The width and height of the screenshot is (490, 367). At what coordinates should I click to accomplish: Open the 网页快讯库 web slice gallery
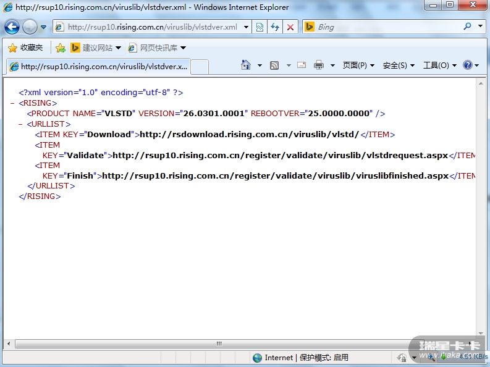coord(153,48)
